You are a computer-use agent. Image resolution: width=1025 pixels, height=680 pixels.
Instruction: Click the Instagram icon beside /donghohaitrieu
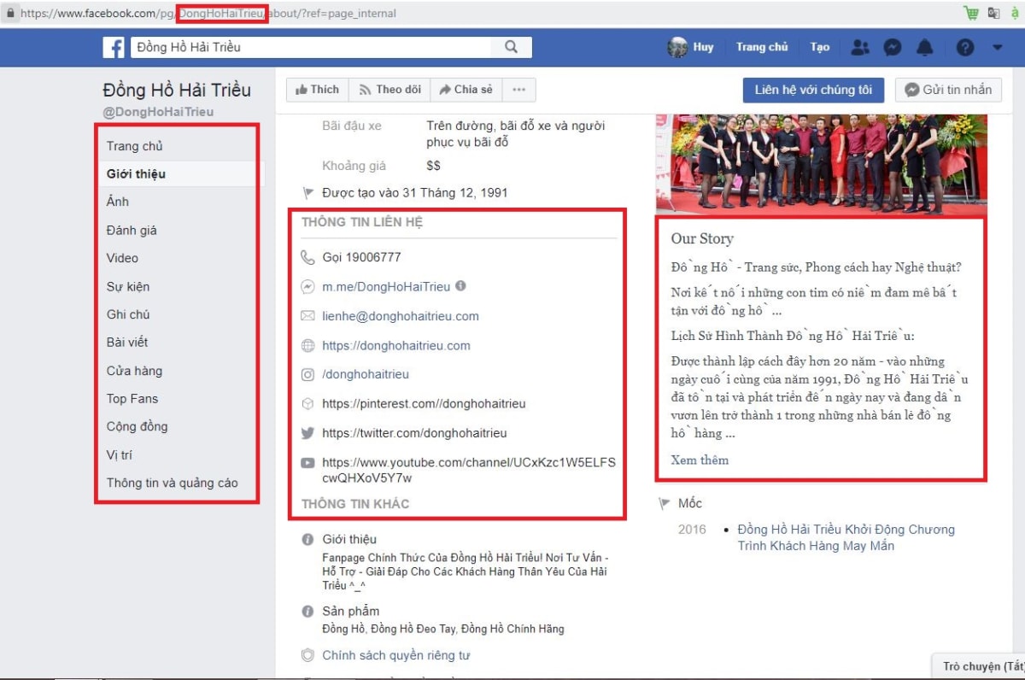307,374
